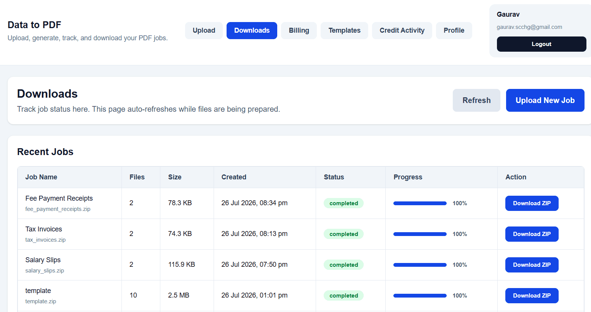Click the Tax Invoices job name
Image resolution: width=591 pixels, height=312 pixels.
coord(44,229)
